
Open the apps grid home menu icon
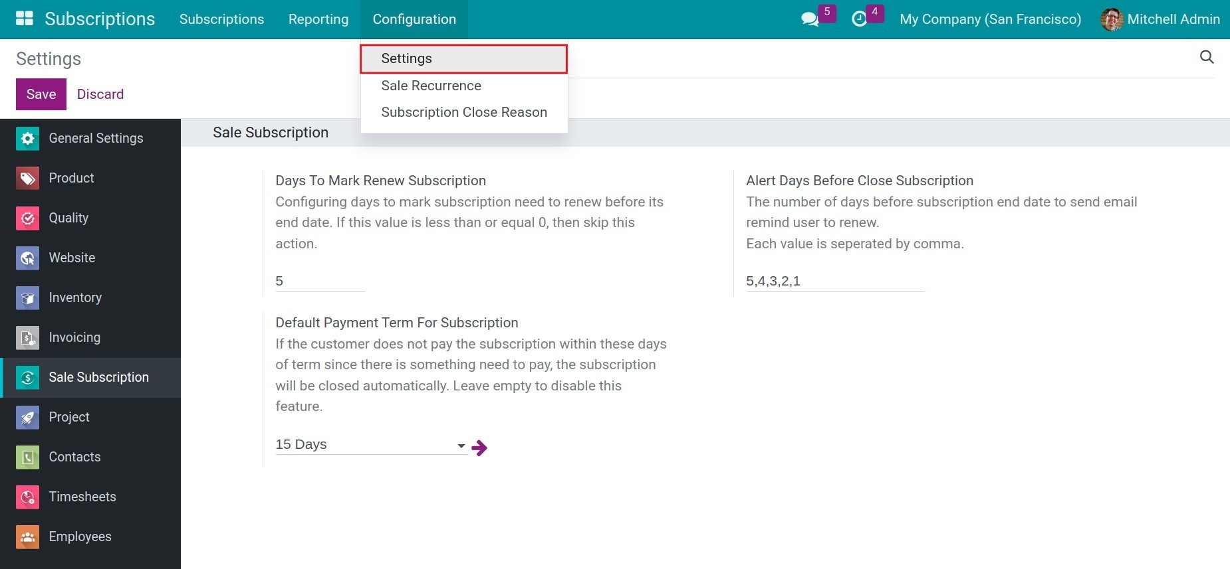(x=25, y=19)
